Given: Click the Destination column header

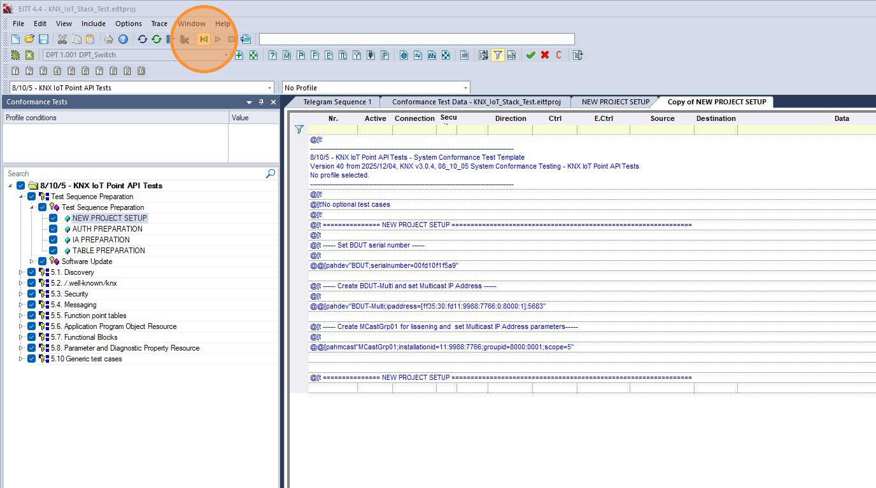Looking at the screenshot, I should click(716, 118).
